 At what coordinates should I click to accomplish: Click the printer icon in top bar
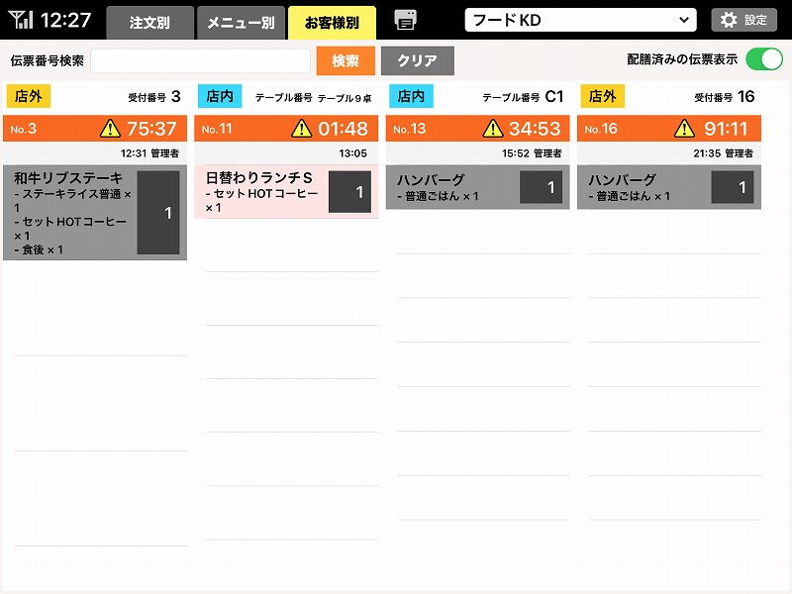(405, 20)
